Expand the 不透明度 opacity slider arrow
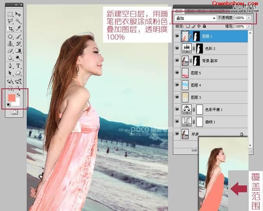The image size is (263, 211). [249, 18]
